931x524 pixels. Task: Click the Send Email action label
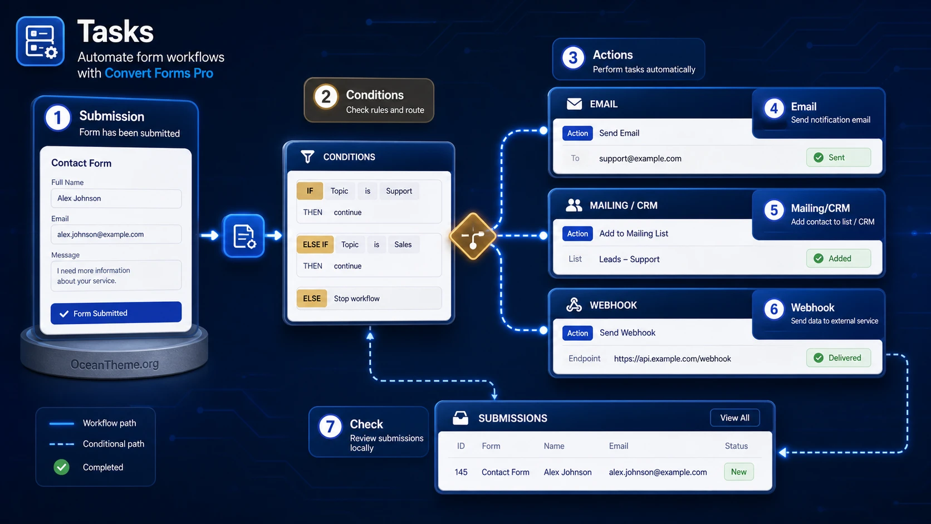click(619, 133)
